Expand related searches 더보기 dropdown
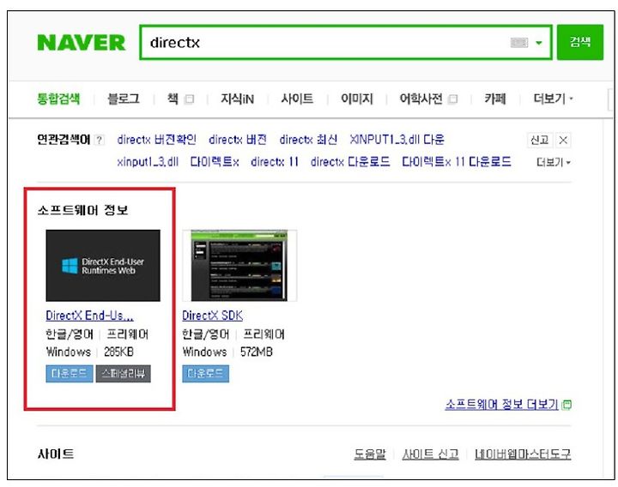Screen dimensions: 618x487 point(554,162)
